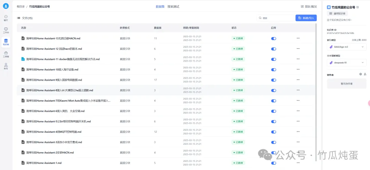Toggle 启用 switch for Home Assistant-1.md
The height and width of the screenshot is (170, 370).
pyautogui.click(x=273, y=163)
